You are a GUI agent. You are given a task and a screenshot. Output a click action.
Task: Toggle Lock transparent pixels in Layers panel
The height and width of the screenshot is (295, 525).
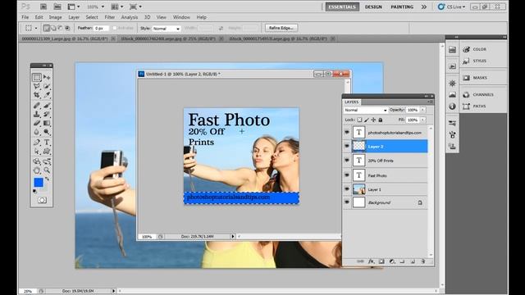[x=359, y=120]
